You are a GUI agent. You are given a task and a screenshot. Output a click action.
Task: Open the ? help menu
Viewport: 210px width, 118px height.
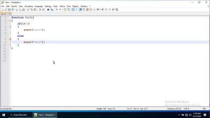[90, 6]
